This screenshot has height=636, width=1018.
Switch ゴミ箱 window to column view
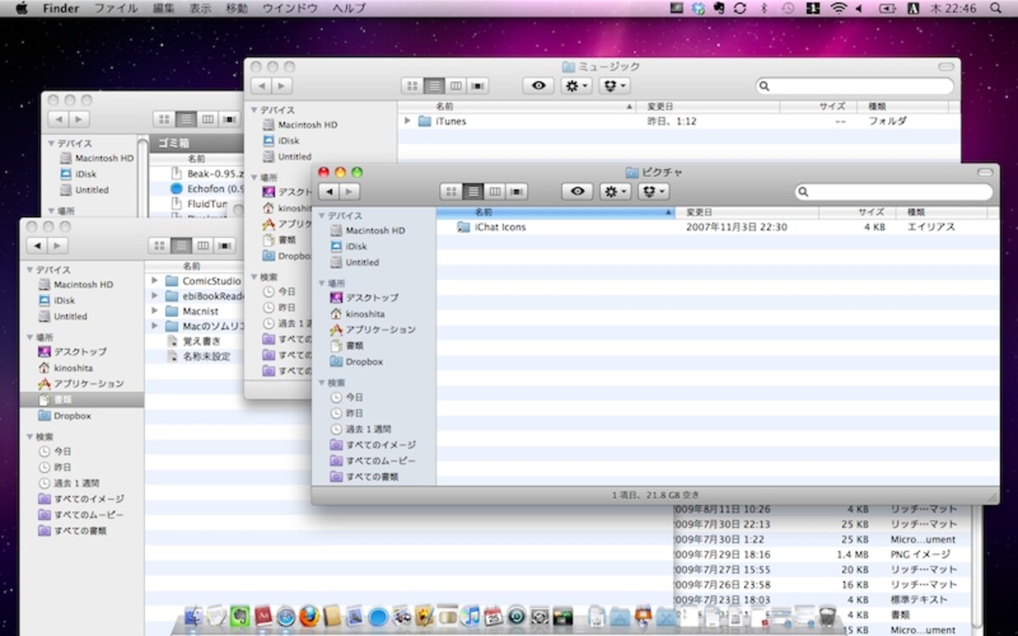coord(207,120)
